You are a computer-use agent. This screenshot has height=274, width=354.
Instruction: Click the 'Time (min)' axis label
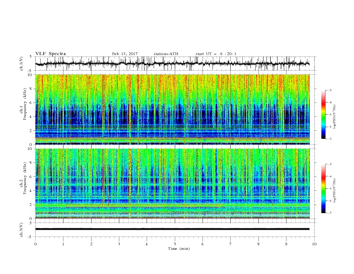click(x=179, y=248)
